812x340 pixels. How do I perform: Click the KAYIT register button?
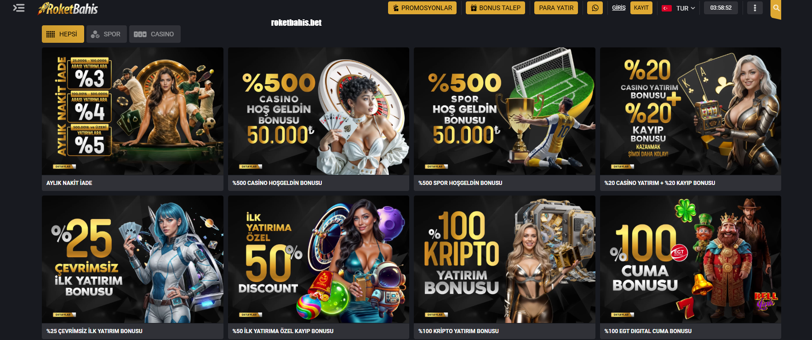(x=641, y=8)
